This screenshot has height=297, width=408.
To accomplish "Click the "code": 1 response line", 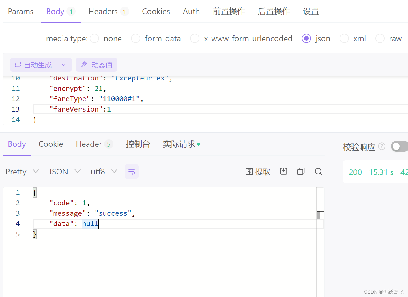I will 70,203.
